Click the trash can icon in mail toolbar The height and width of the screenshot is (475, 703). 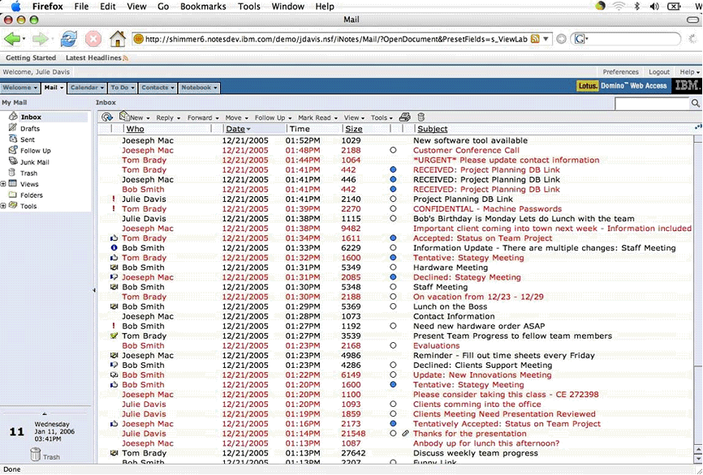coord(421,118)
